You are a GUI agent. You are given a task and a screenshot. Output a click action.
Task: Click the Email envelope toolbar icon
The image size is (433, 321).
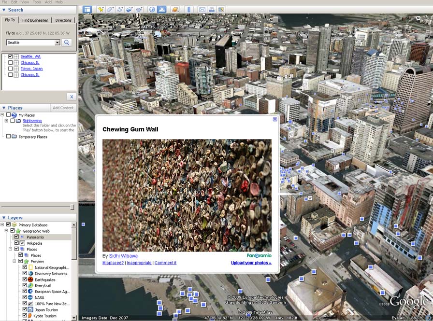coord(202,9)
